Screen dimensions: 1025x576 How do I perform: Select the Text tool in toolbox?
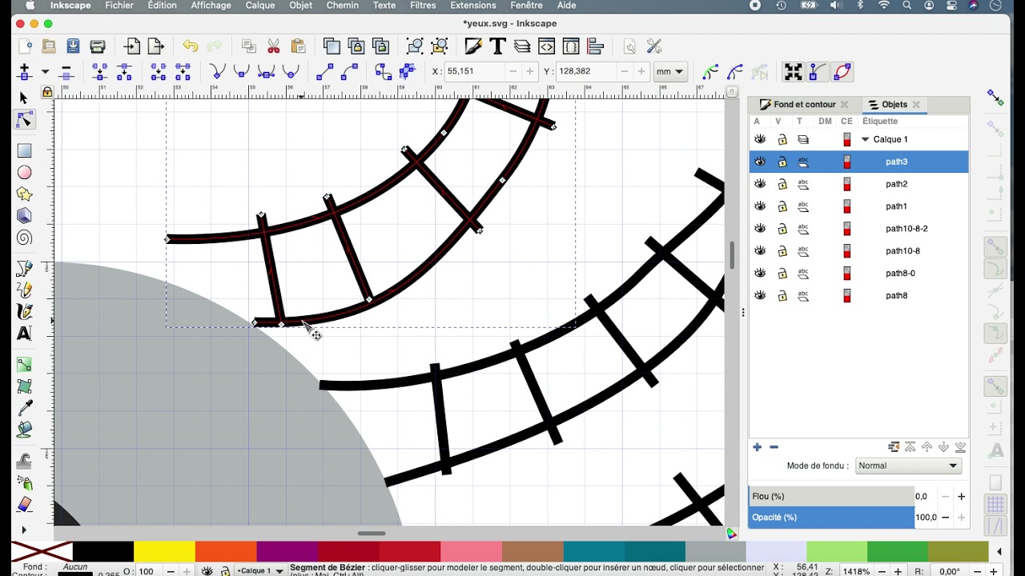coord(24,334)
